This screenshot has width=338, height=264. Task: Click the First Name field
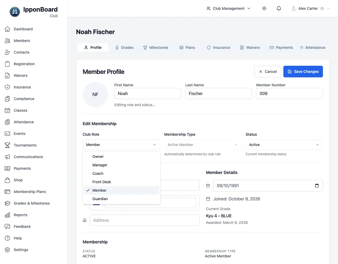(148, 93)
